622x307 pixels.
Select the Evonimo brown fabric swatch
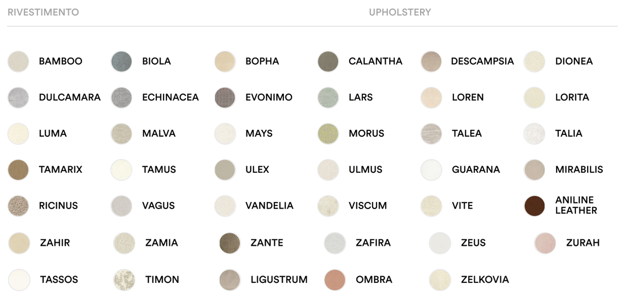pyautogui.click(x=225, y=98)
